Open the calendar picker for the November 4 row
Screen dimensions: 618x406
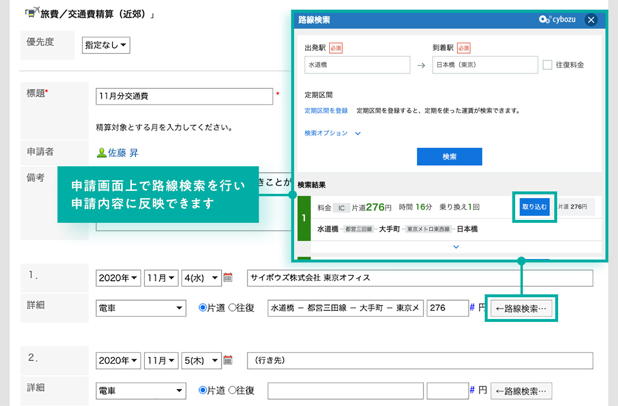tap(229, 278)
